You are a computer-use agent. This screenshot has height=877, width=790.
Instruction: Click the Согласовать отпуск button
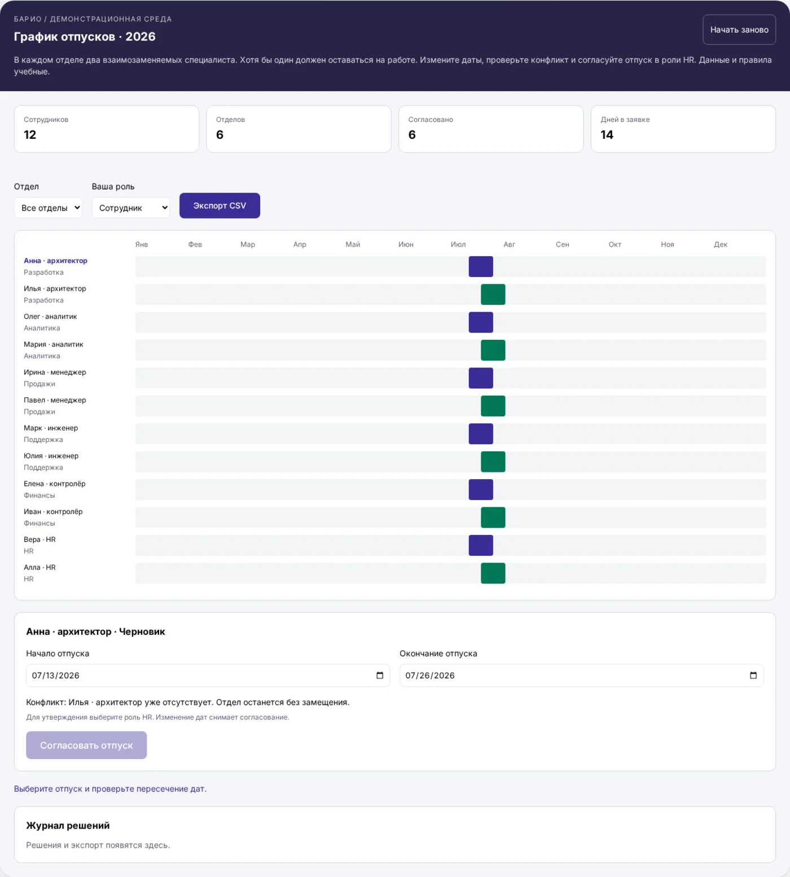pyautogui.click(x=86, y=745)
